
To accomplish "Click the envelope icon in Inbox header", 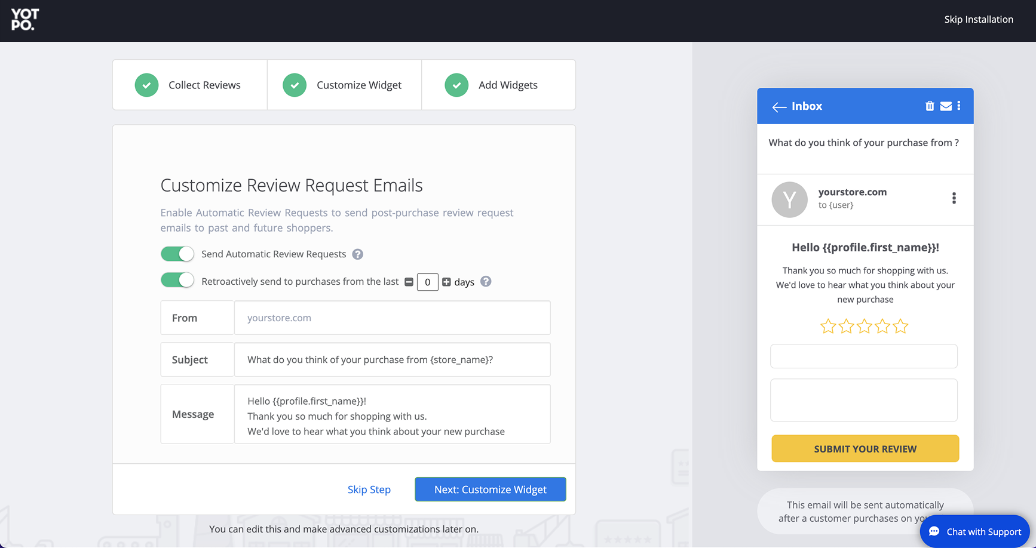I will (x=946, y=106).
